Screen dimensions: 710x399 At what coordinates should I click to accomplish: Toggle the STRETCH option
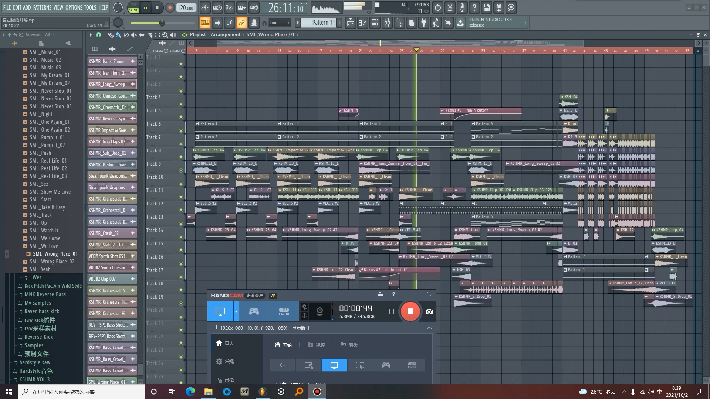pyautogui.click(x=183, y=51)
